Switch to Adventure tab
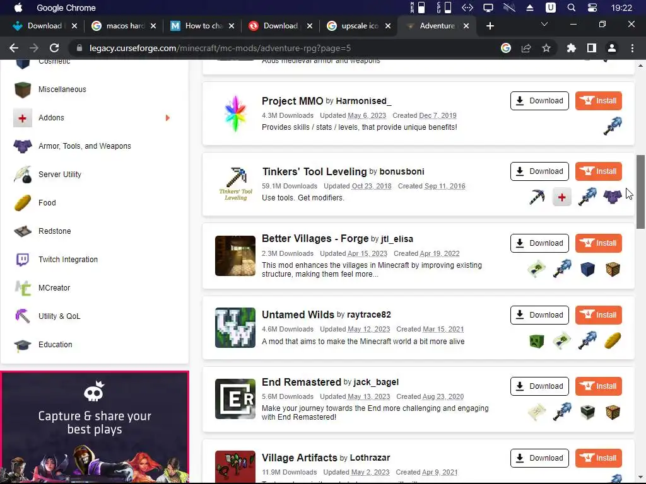The image size is (646, 484). tap(437, 26)
